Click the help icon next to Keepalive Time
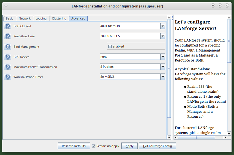The width and height of the screenshot is (234, 155). 8,36
